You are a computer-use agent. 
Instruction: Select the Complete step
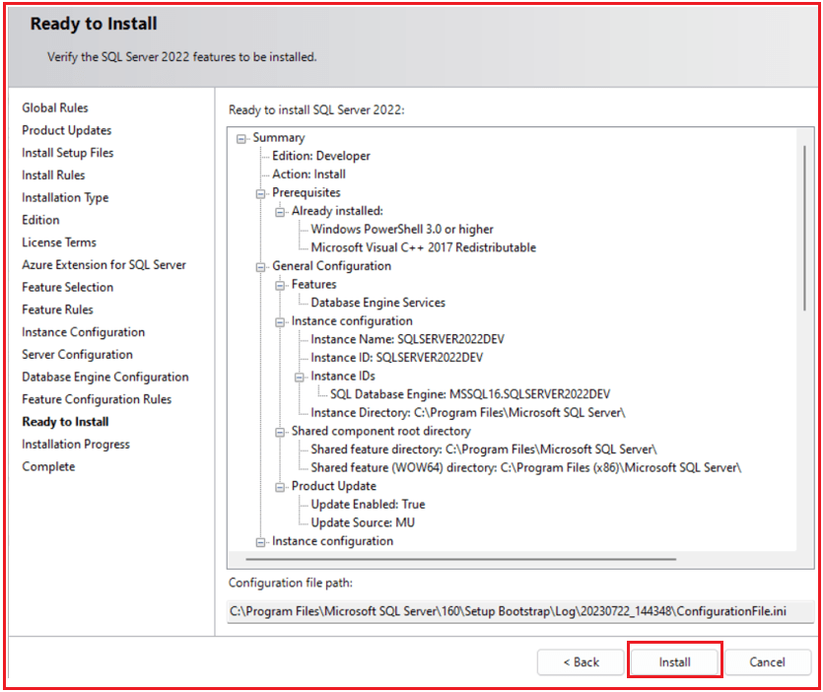tap(48, 467)
